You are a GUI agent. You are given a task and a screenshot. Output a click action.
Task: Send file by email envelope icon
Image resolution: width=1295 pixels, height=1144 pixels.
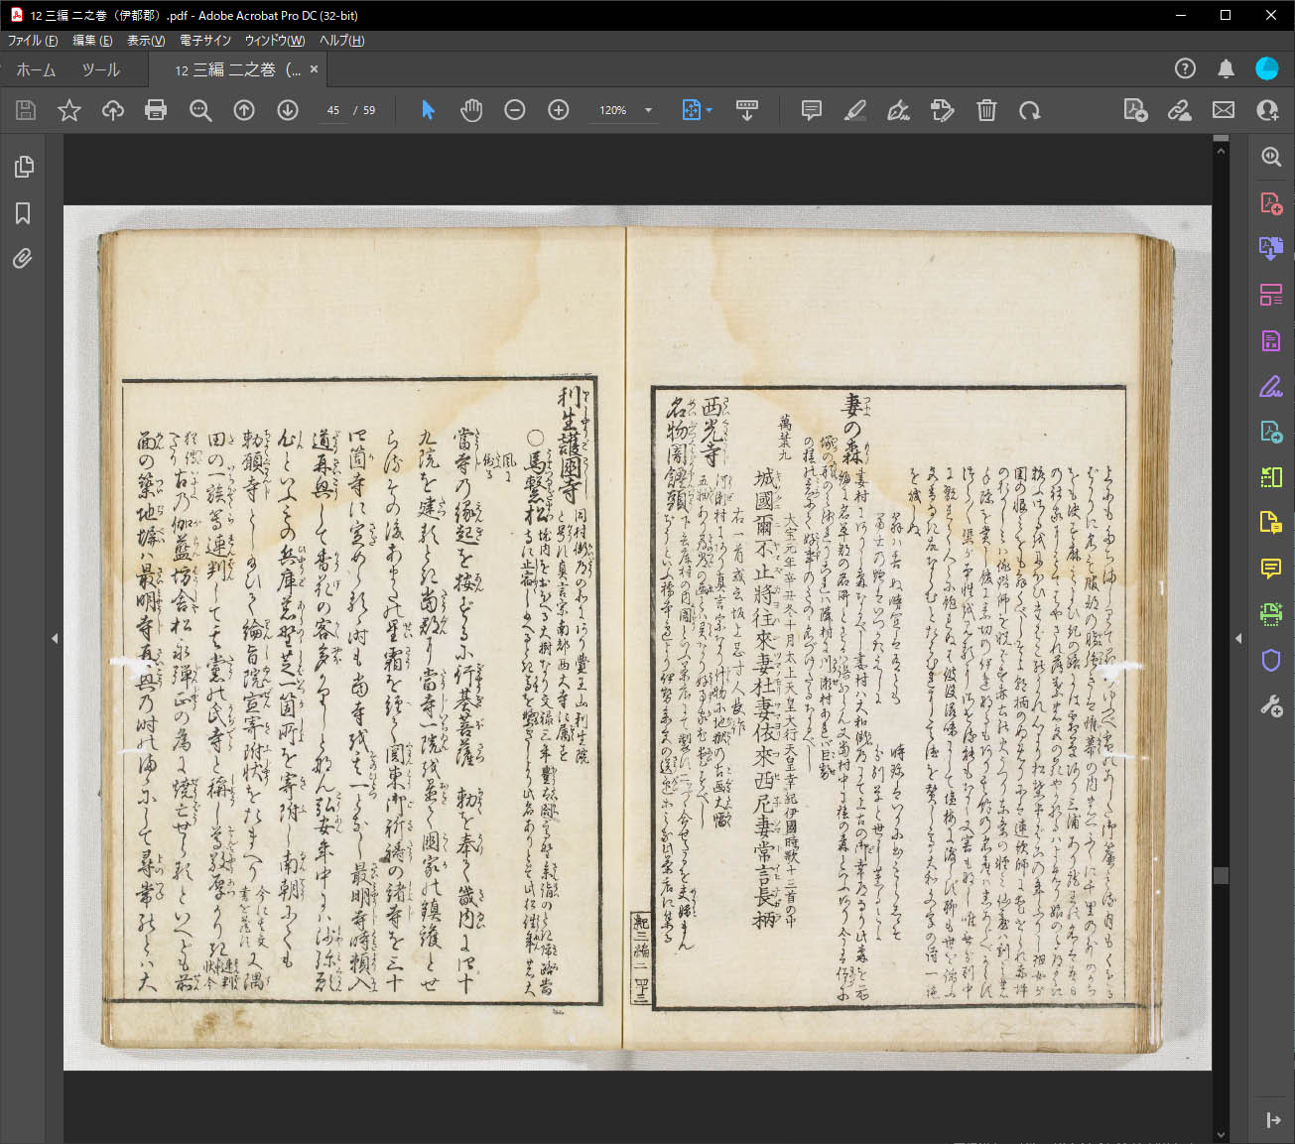click(1224, 110)
